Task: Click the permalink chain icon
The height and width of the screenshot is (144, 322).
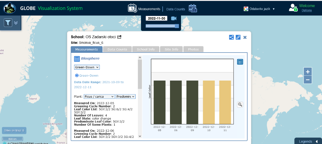Action: click(x=238, y=37)
